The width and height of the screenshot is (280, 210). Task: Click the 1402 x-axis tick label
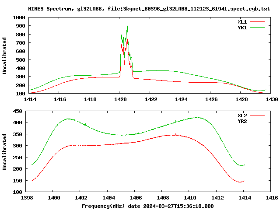pyautogui.click(x=81, y=198)
